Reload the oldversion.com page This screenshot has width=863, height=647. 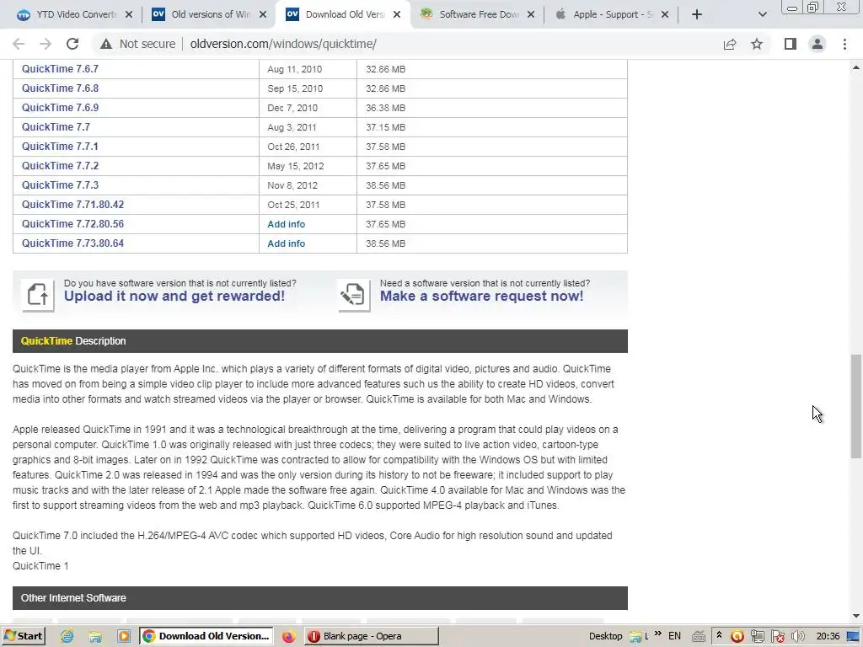(72, 44)
